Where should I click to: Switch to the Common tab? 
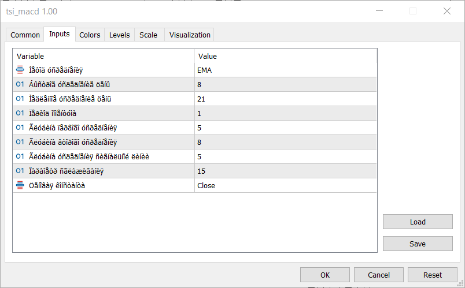pos(25,35)
